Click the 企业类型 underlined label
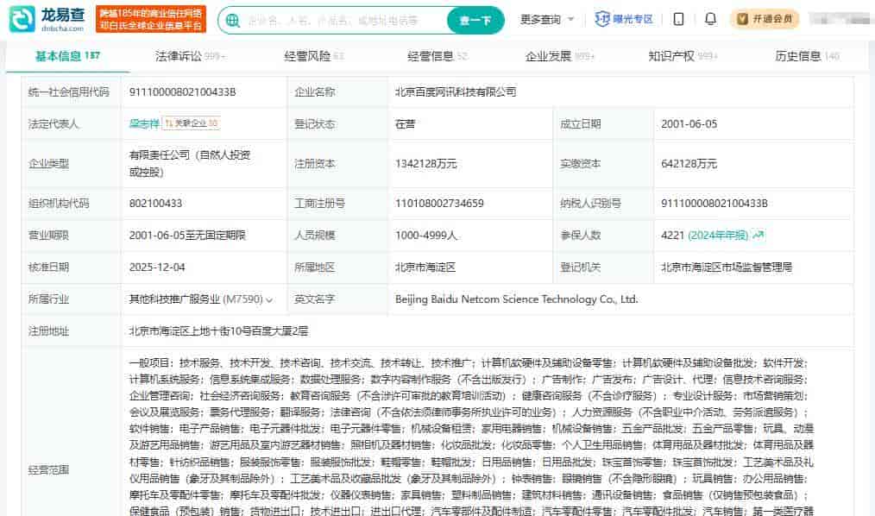Screen dimensions: 875x516 [x=48, y=163]
